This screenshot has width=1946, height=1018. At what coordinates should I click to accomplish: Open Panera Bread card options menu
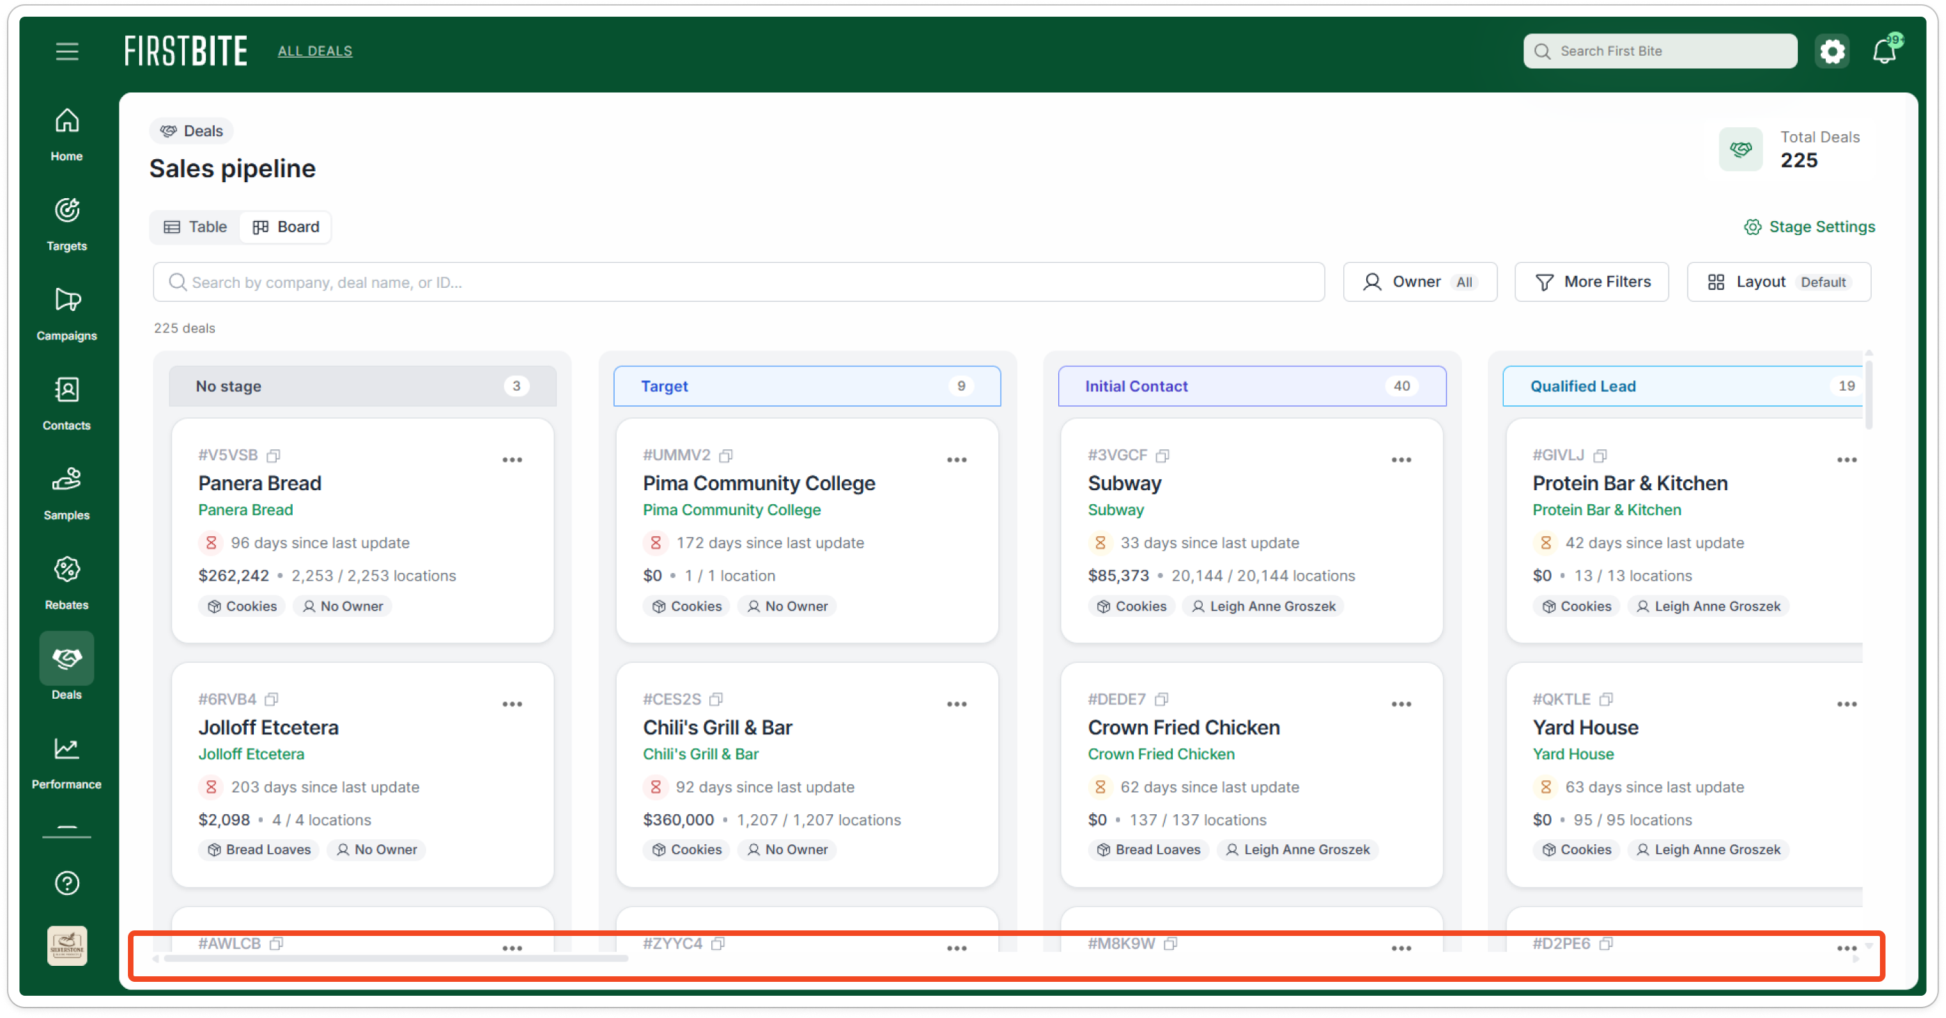pyautogui.click(x=512, y=460)
